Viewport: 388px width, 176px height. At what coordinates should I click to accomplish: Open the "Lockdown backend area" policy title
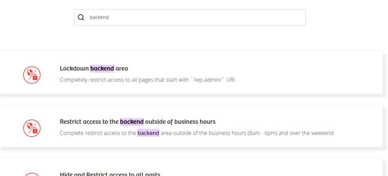(94, 68)
